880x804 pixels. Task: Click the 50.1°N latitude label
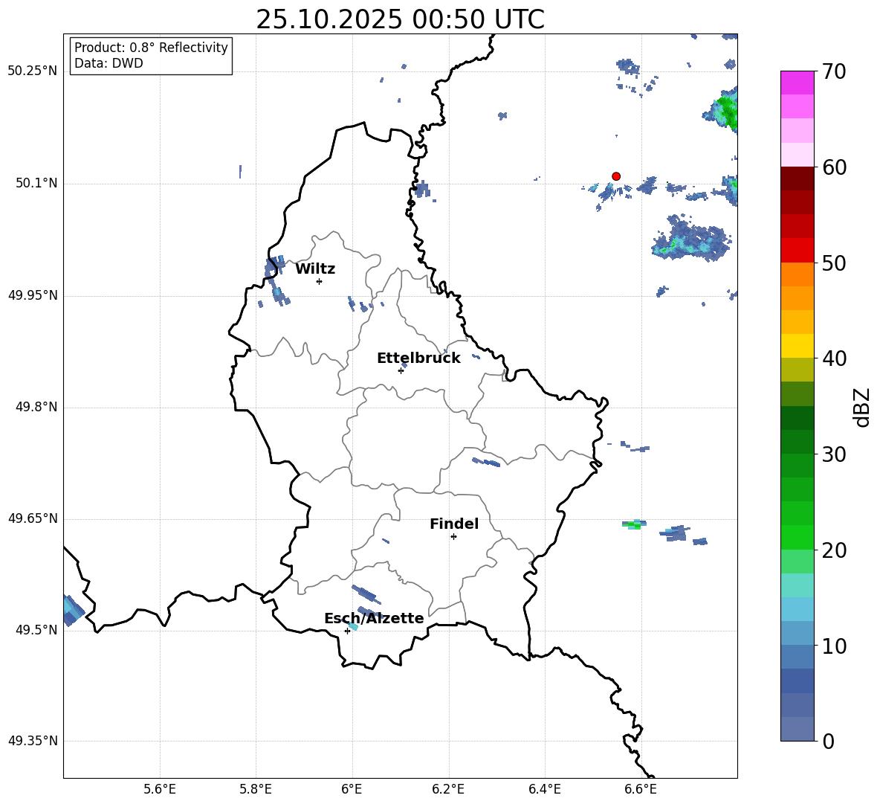point(36,184)
